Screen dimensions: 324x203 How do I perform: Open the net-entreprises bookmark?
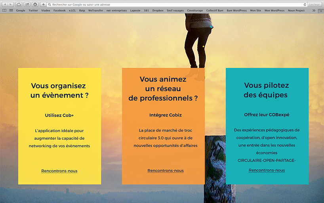[x=116, y=11]
